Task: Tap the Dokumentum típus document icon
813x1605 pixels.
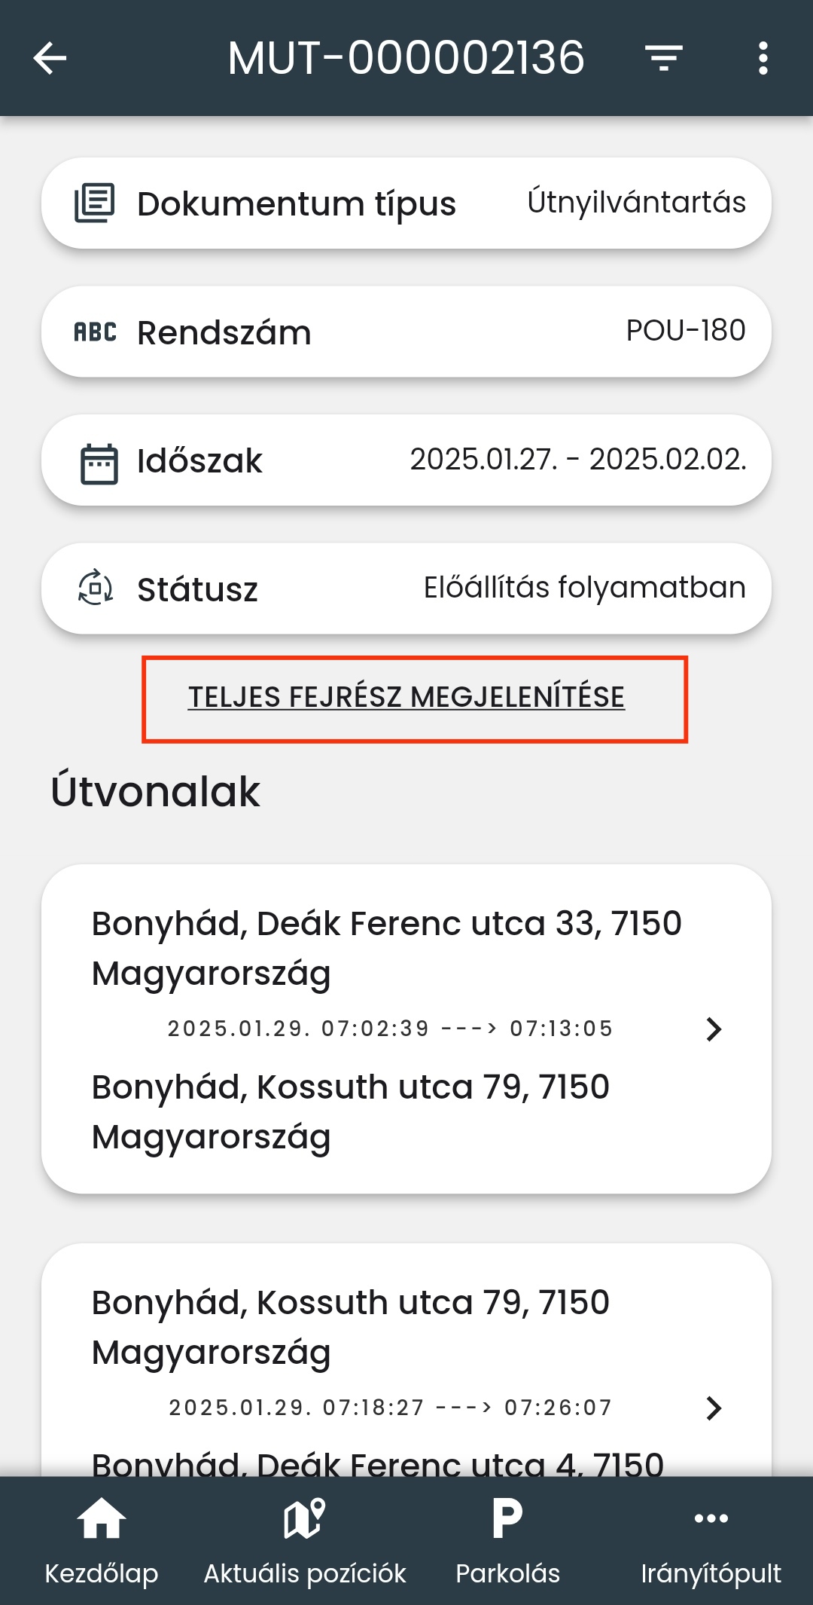Action: tap(95, 203)
